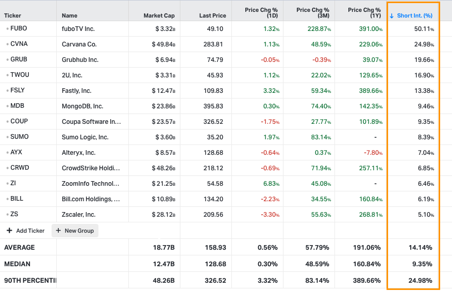Click FUBO's 228.87% 3M price change
This screenshot has width=452, height=291.
320,28
